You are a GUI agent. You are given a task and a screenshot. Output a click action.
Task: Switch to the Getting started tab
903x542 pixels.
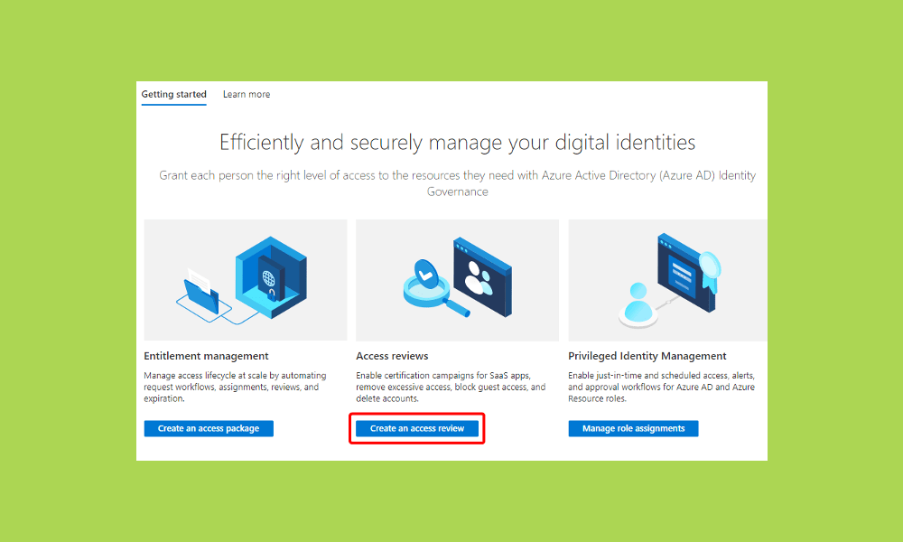click(173, 95)
